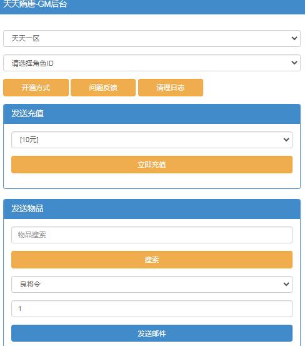Expand the 请选择角色ID role list
The width and height of the screenshot is (305, 346).
[152, 63]
